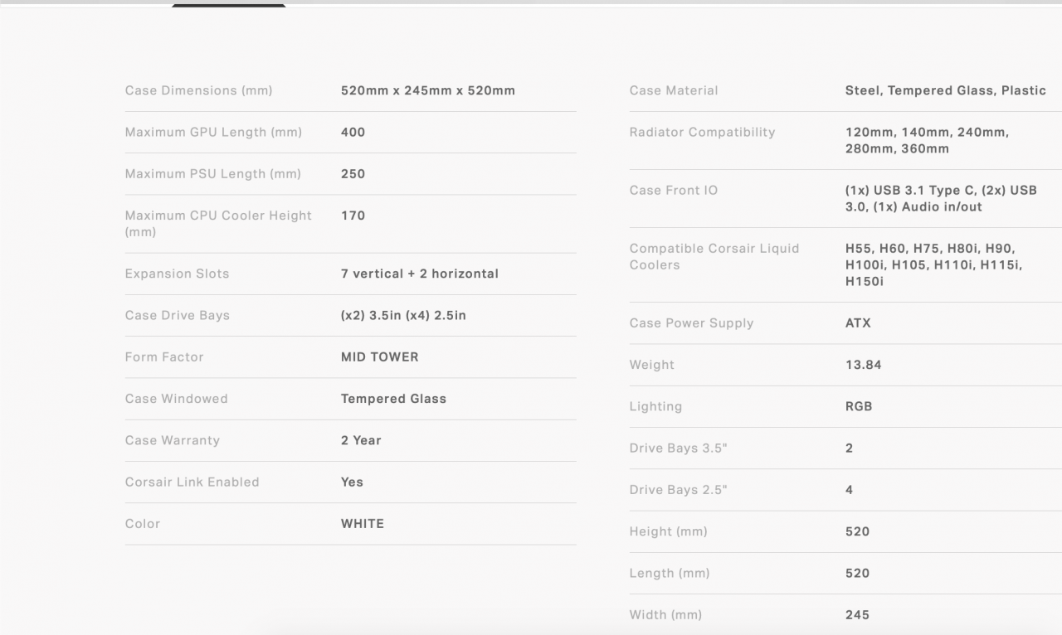The height and width of the screenshot is (635, 1062).
Task: Click the Radiator Compatibility label
Action: [x=702, y=132]
